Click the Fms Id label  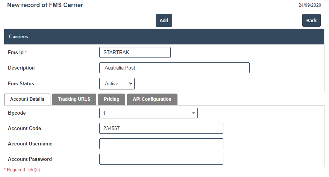pyautogui.click(x=15, y=53)
